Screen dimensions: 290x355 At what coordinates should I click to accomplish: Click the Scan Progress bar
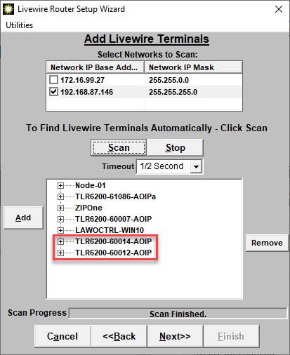pyautogui.click(x=178, y=314)
